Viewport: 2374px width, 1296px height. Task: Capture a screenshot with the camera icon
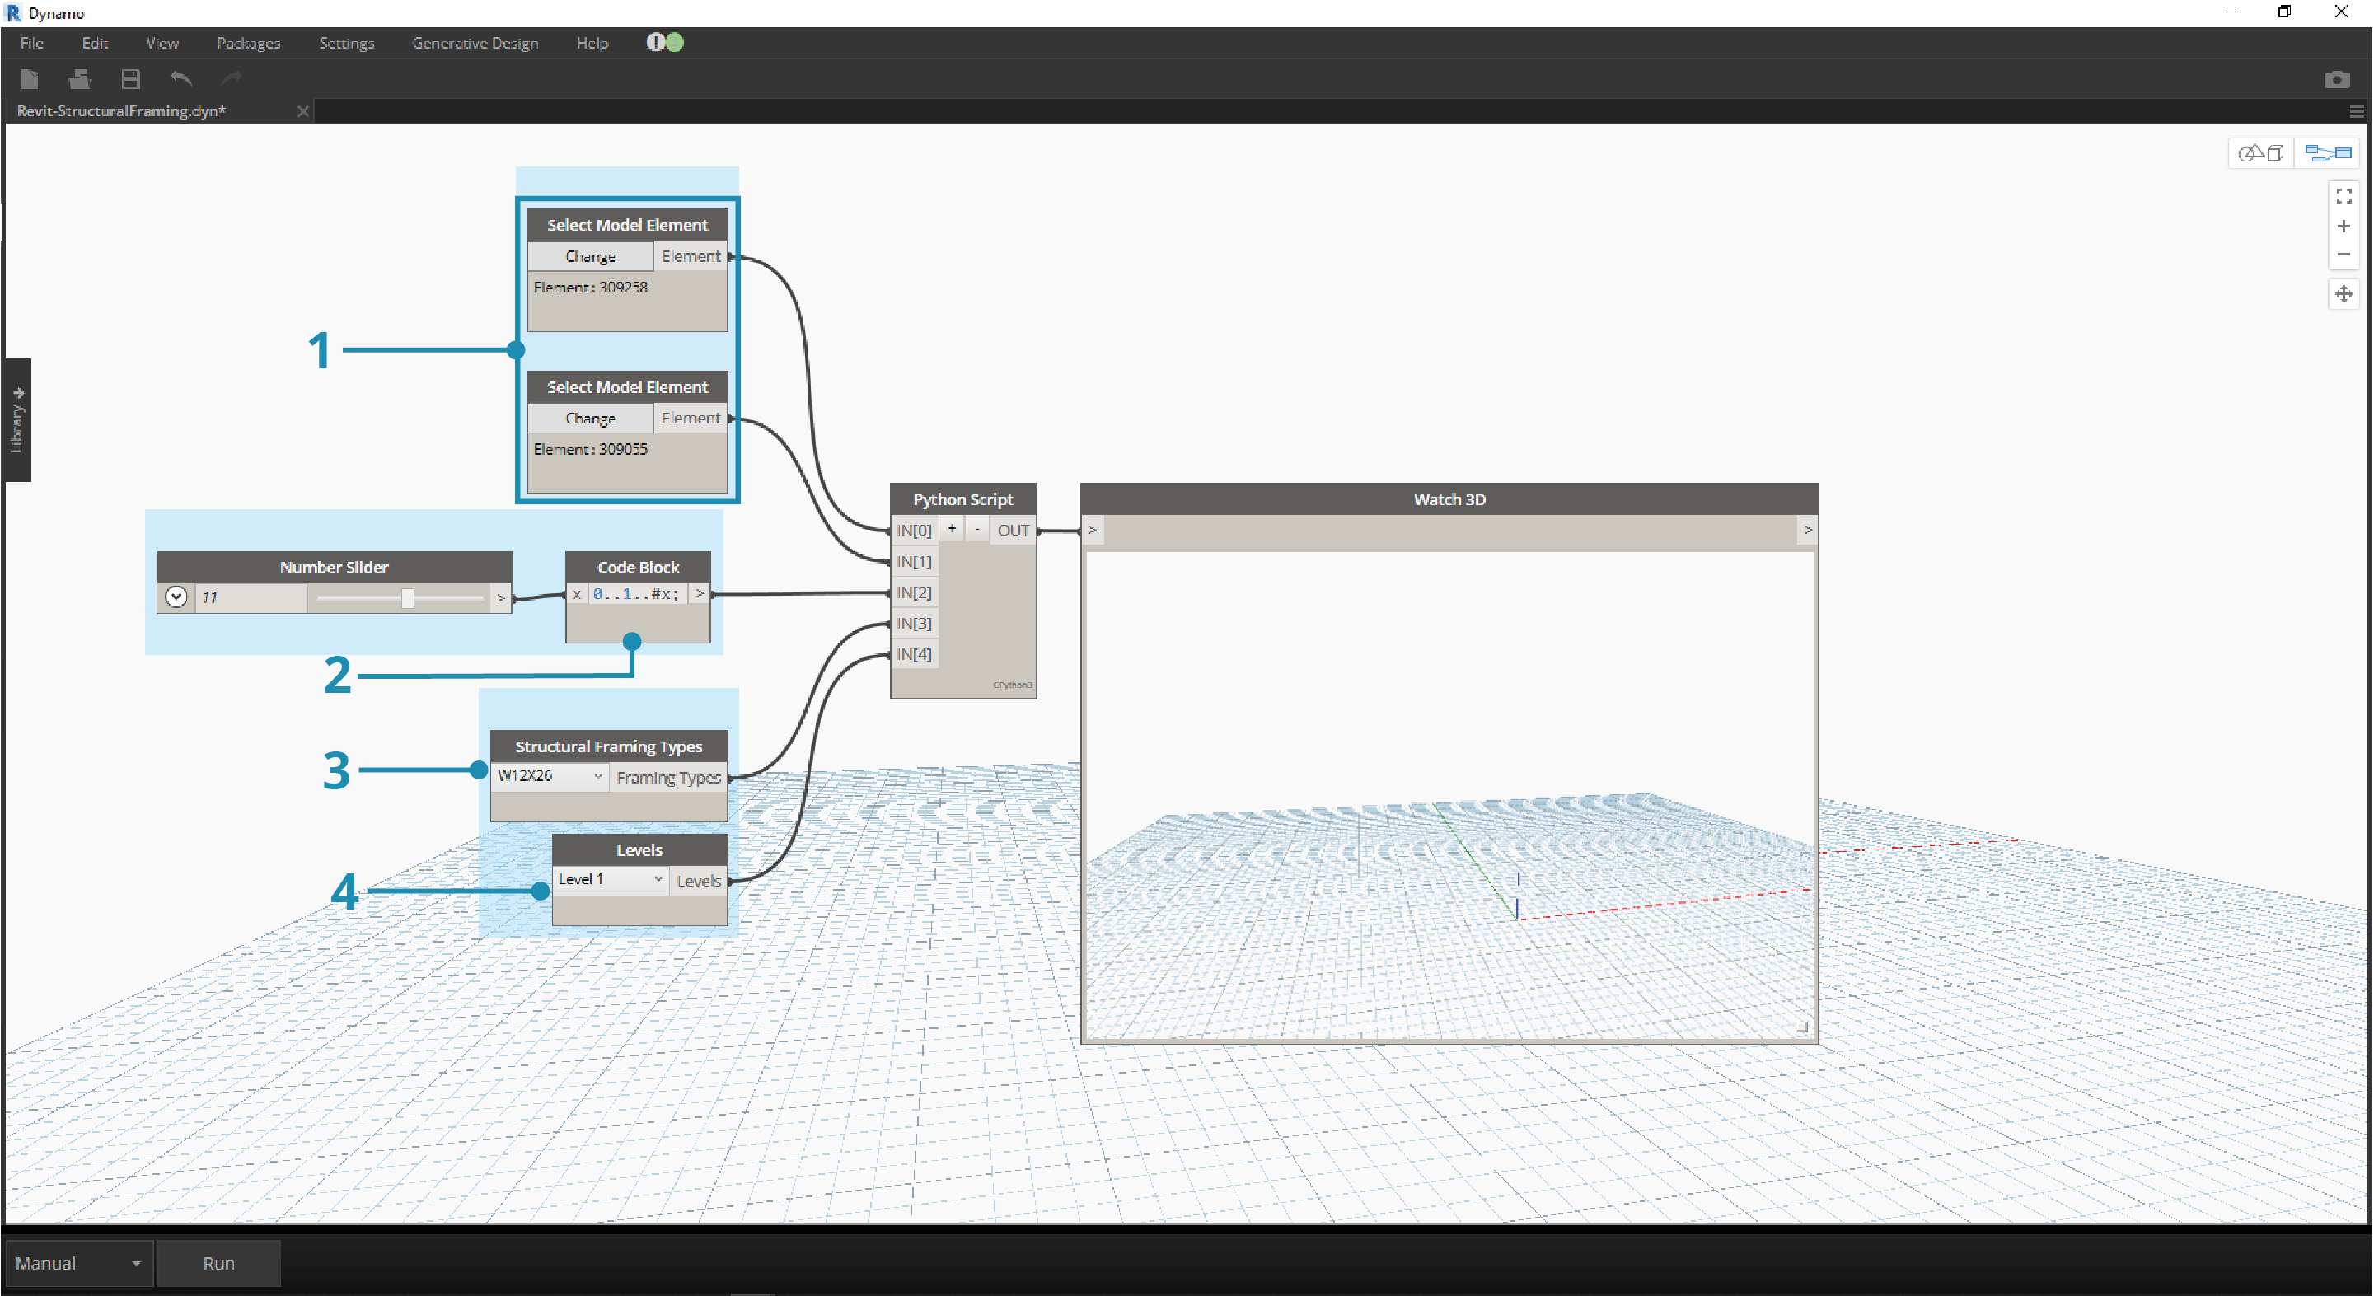tap(2338, 79)
